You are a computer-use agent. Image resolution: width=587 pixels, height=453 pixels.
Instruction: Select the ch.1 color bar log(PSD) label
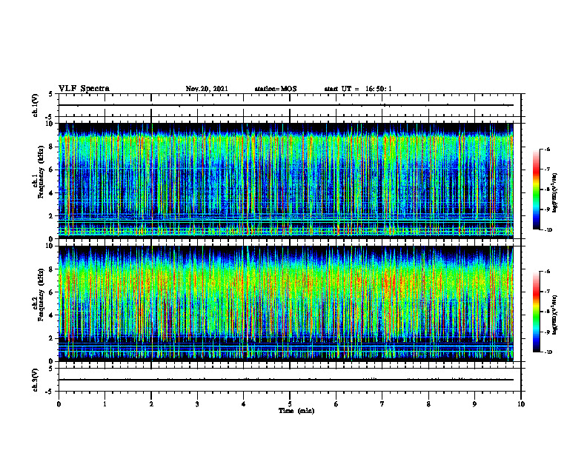tap(555, 192)
